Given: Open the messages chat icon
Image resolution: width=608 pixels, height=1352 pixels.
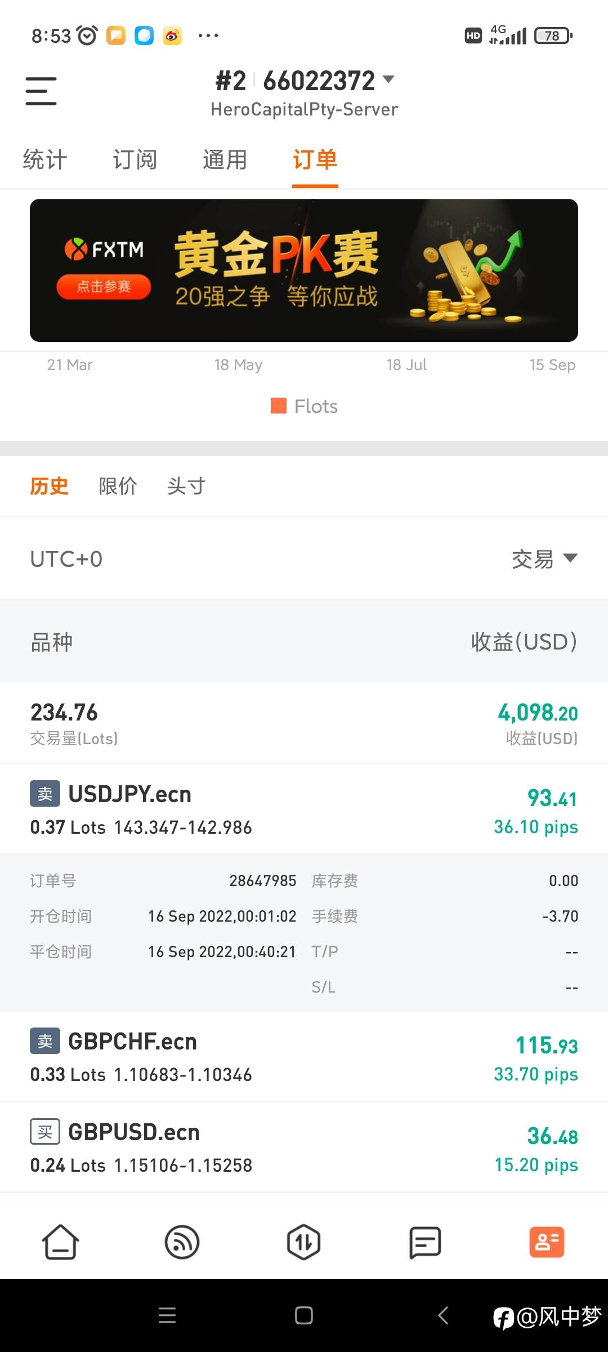Looking at the screenshot, I should 425,1242.
